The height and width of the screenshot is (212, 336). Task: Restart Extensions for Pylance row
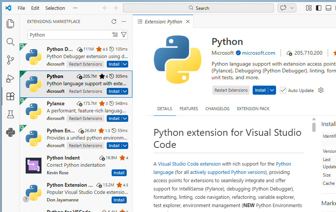(x=86, y=118)
